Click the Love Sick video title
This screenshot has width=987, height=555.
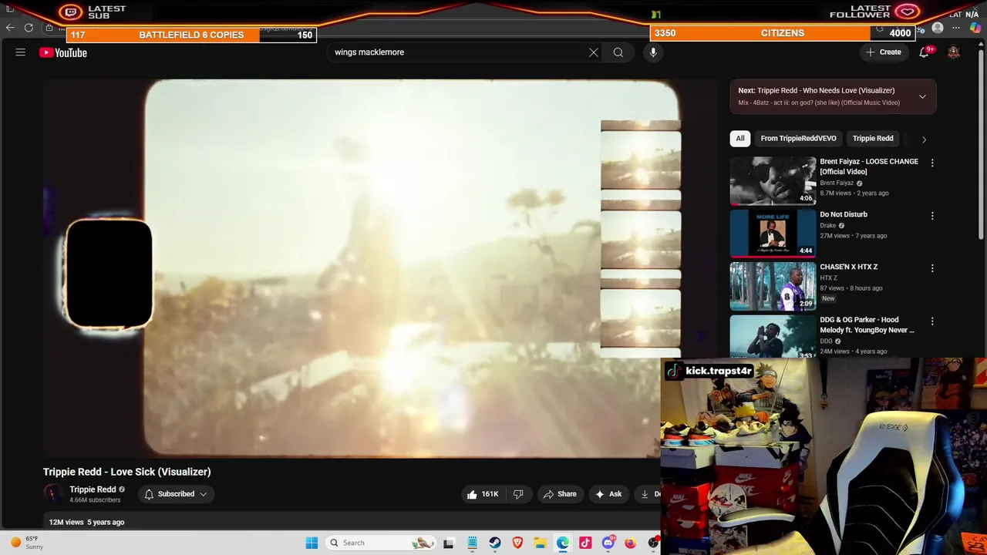127,472
